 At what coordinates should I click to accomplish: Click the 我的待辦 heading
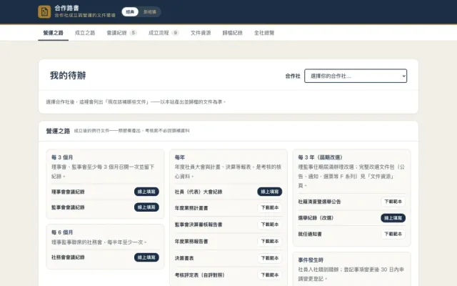[x=68, y=76]
